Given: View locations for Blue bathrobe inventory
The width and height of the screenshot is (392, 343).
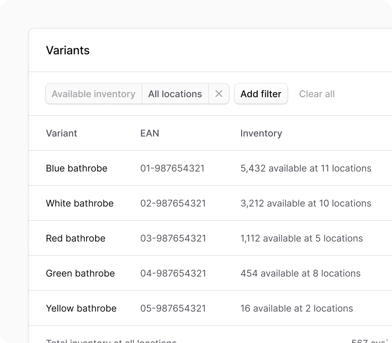Looking at the screenshot, I should click(306, 168).
